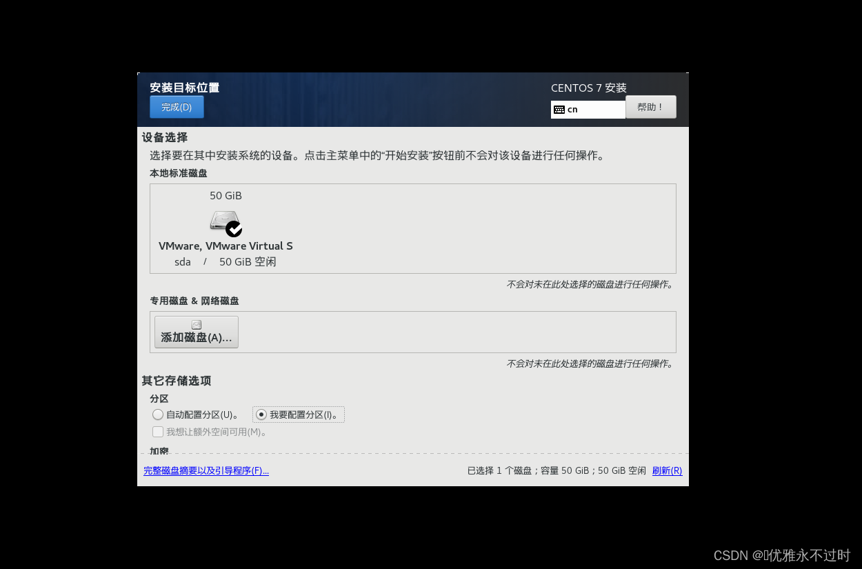
Task: Click the 添加磁盘(A)… add disk button
Action: [x=197, y=332]
